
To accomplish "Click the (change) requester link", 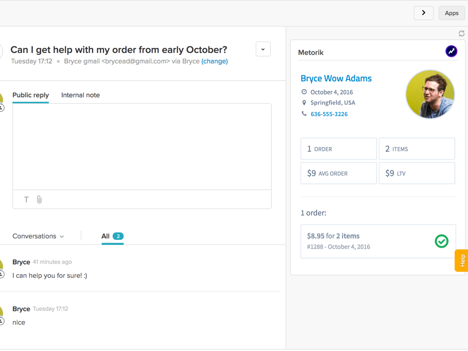I will point(214,61).
